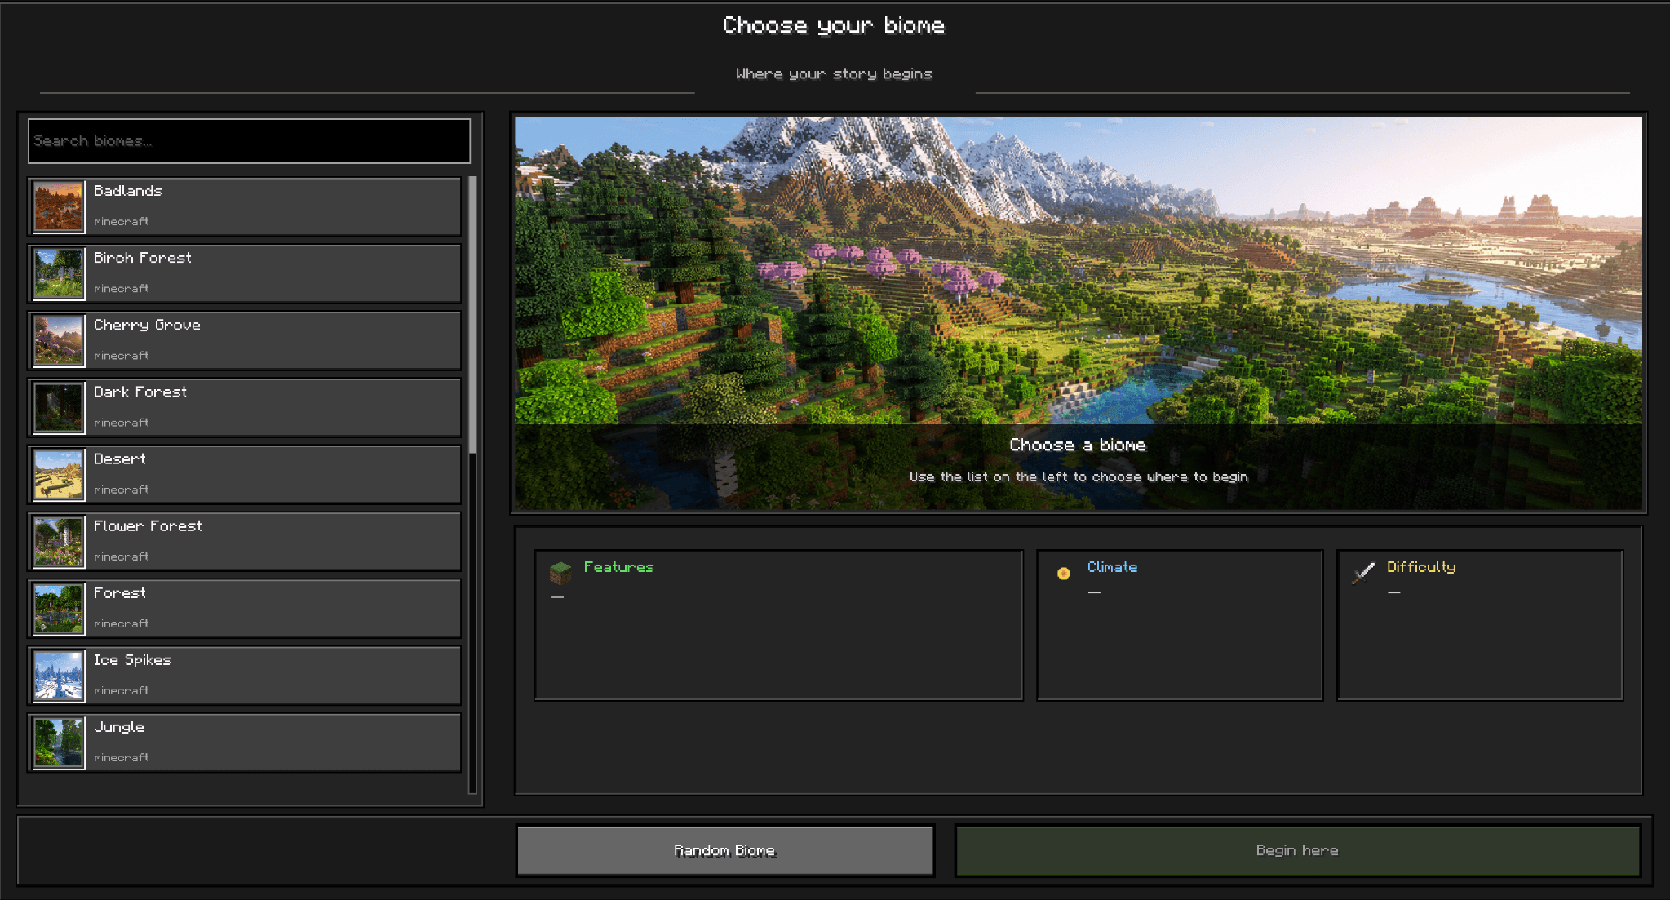
Task: Click the Features label
Action: pos(618,567)
